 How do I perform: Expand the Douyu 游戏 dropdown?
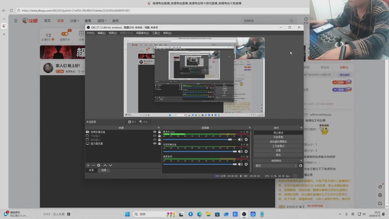[x=102, y=20]
